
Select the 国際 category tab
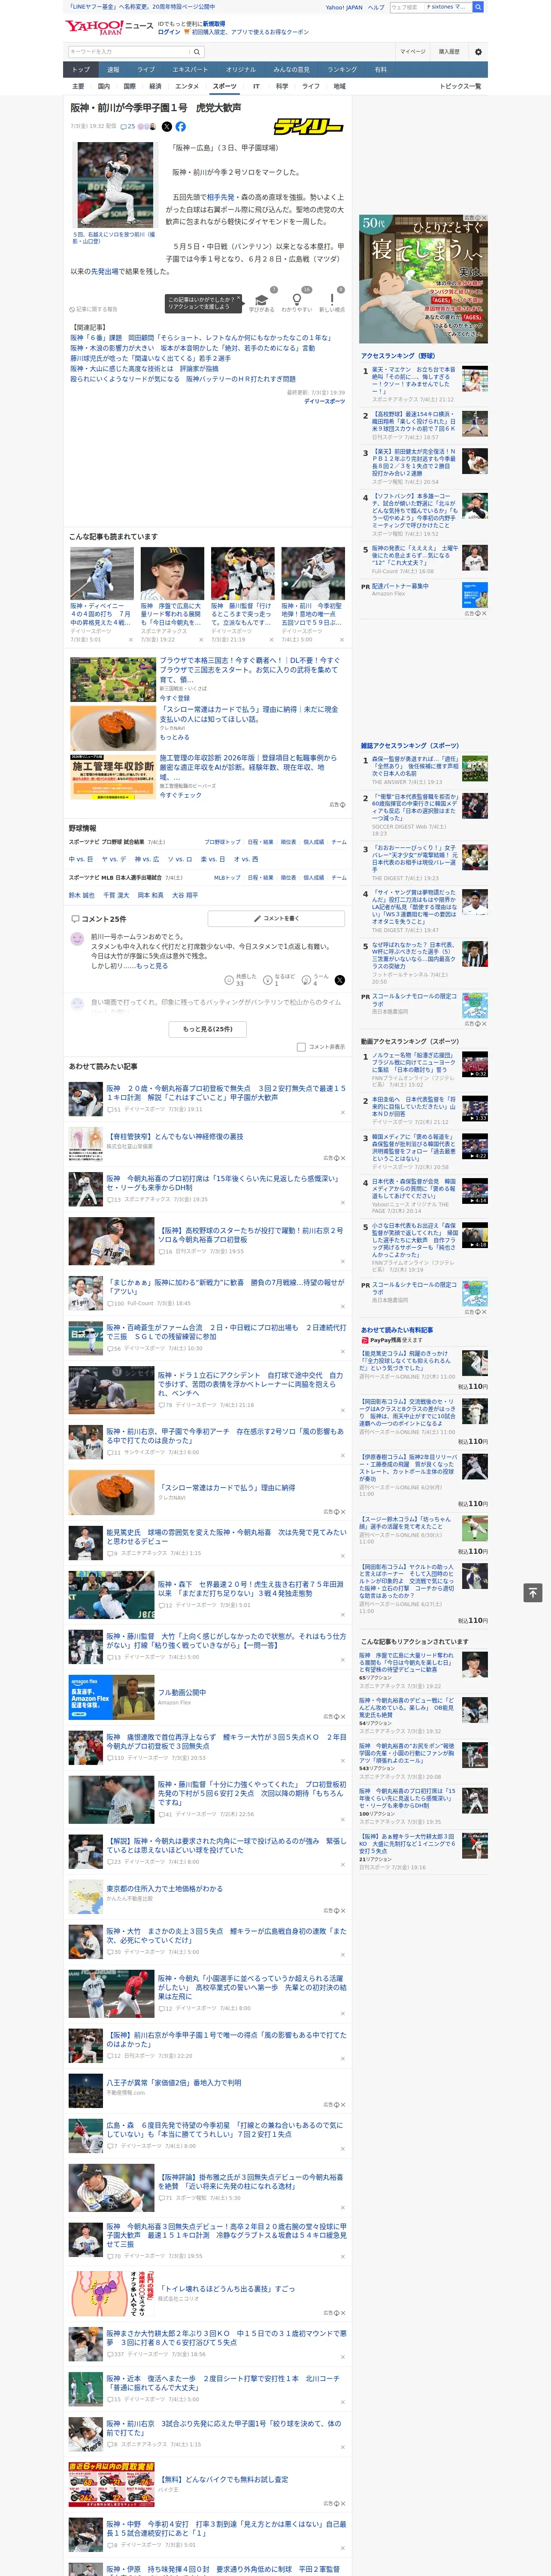(x=129, y=86)
